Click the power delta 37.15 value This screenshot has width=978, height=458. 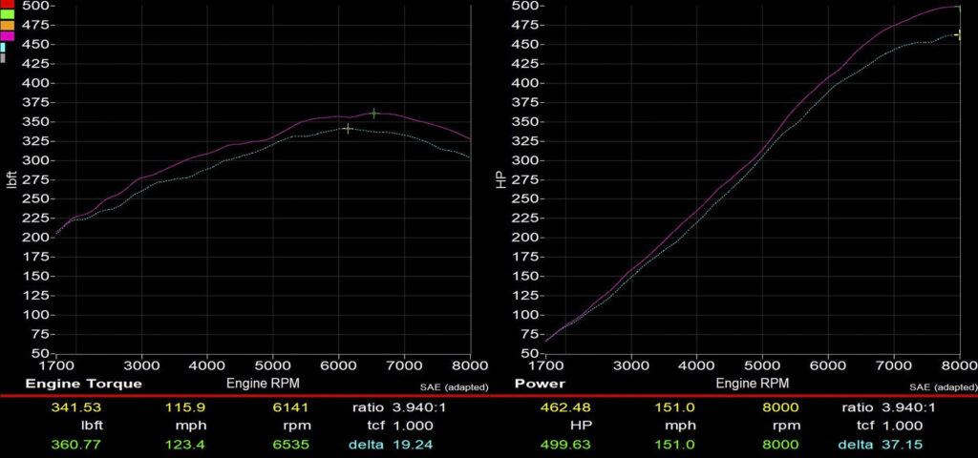pos(903,445)
